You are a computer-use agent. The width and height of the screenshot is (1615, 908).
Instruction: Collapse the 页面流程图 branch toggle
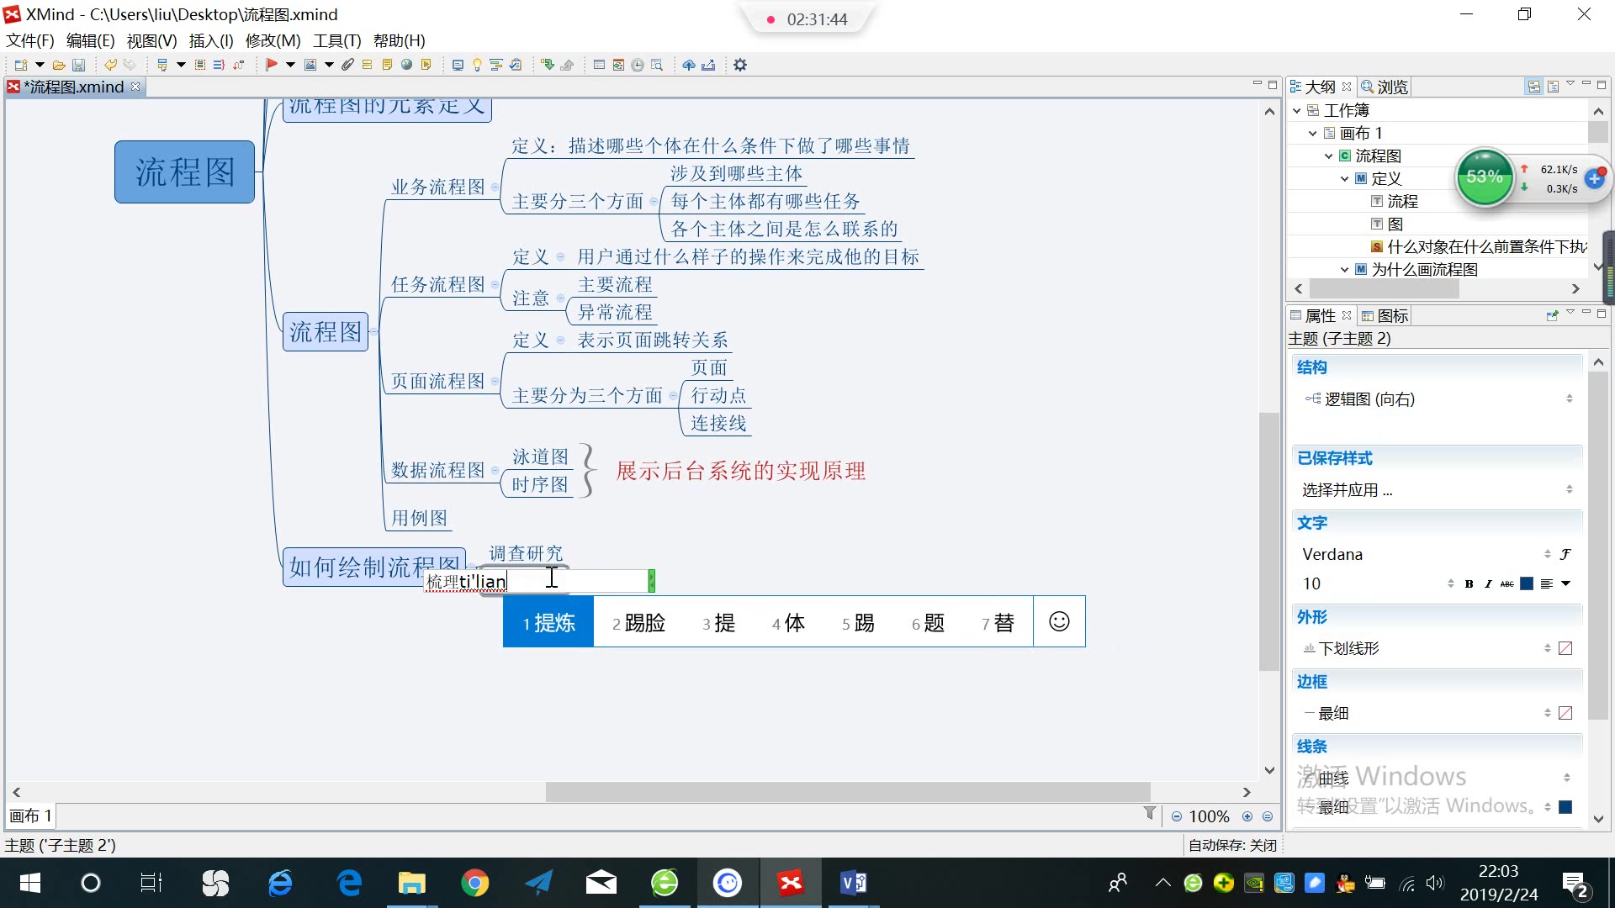pyautogui.click(x=495, y=382)
